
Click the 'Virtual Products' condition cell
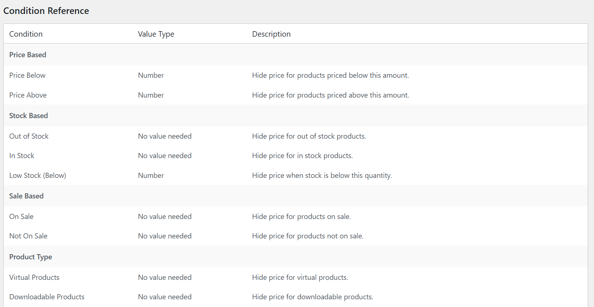pyautogui.click(x=34, y=277)
